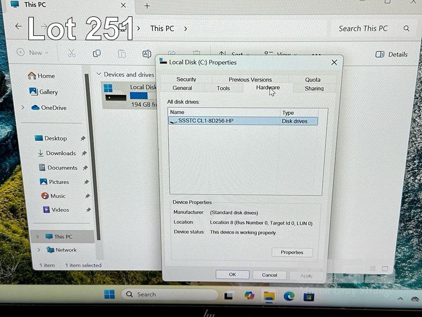Open the Windows Start menu
This screenshot has width=422, height=317.
(109, 294)
